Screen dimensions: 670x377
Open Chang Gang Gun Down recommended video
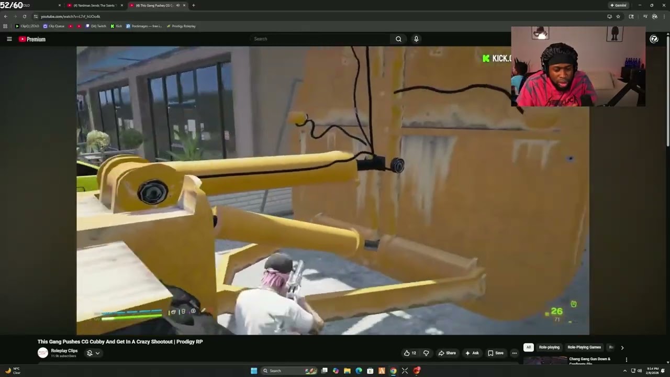(x=590, y=361)
